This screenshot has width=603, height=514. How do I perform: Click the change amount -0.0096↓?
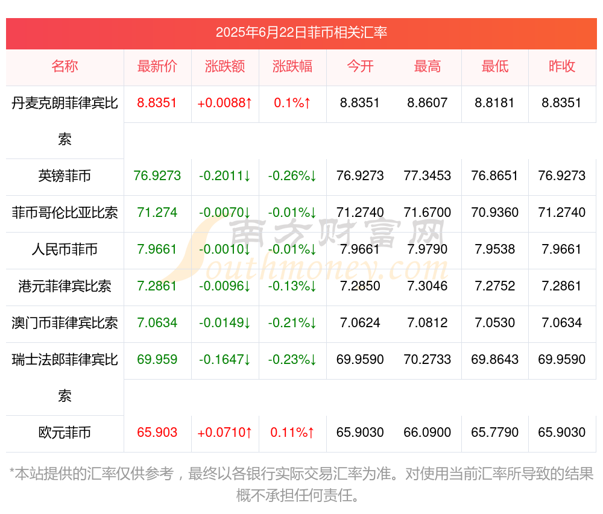pos(225,286)
